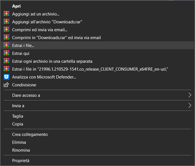Click WinRAR icon next to "Aggiungi all'archivio Downloads.rar"
Image resolution: width=195 pixels, height=166 pixels.
point(6,22)
